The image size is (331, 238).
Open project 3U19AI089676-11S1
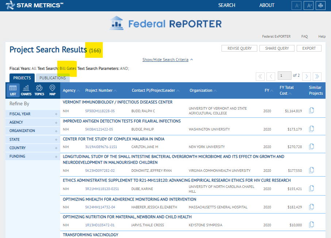tap(101, 147)
